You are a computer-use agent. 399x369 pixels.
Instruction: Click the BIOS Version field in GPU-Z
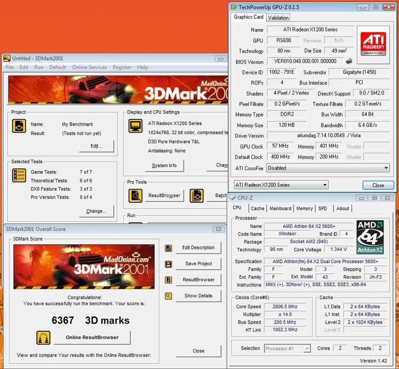[x=305, y=61]
